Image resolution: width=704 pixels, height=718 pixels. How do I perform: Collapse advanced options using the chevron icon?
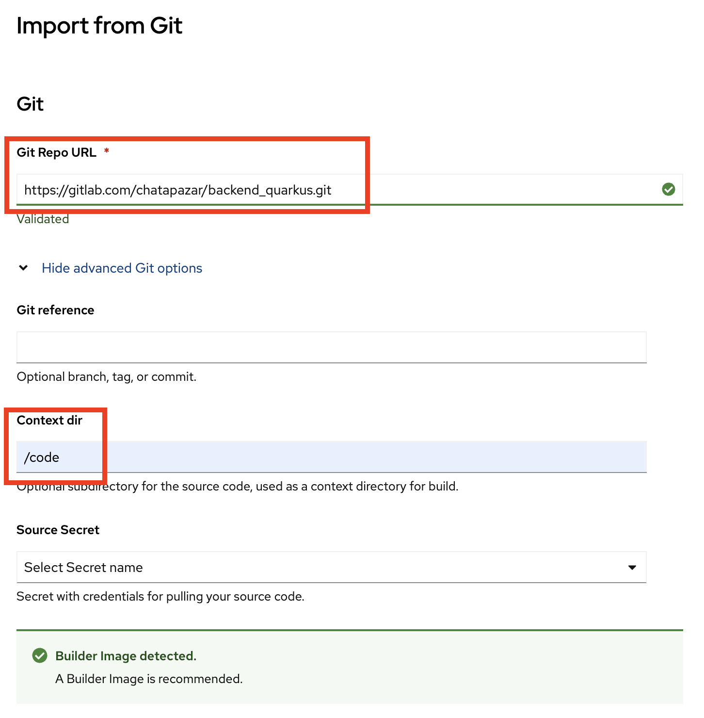[x=23, y=268]
